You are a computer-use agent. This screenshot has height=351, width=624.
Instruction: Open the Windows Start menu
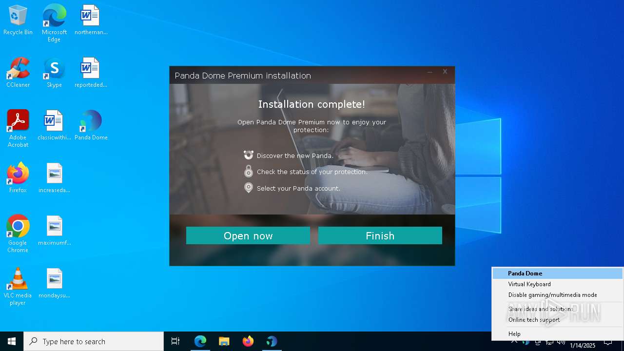12,341
